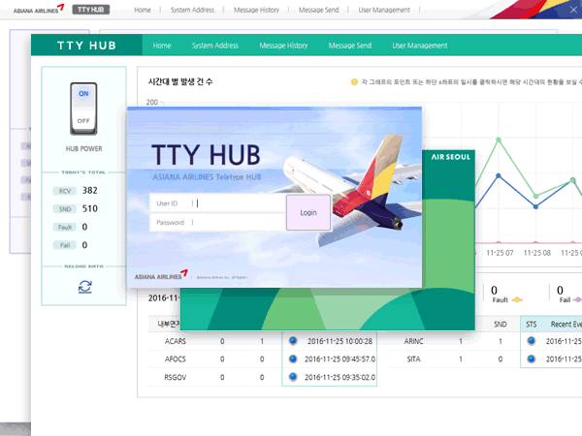Select Message Send in top white menu
The height and width of the screenshot is (436, 582).
tap(319, 10)
